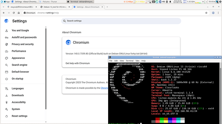The width and height of the screenshot is (222, 124).
Task: Open Appearance settings section
Action: pyautogui.click(x=18, y=58)
